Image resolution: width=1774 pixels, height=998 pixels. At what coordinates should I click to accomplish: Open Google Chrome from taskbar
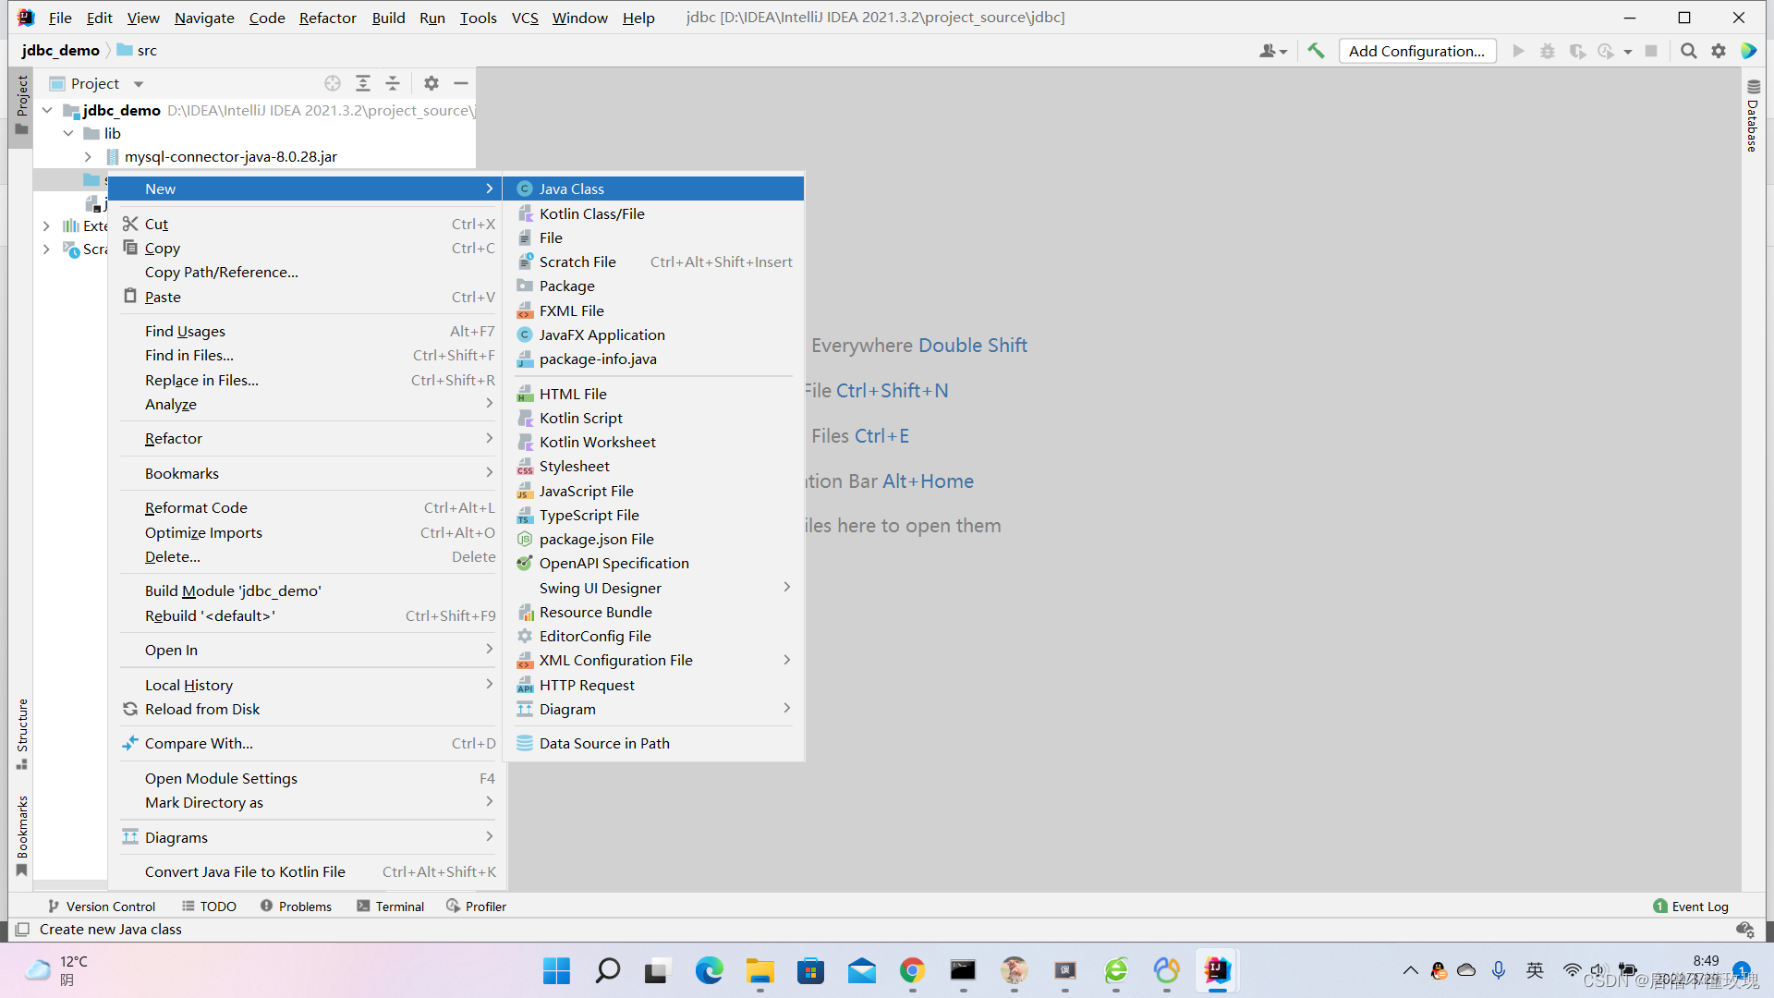[x=912, y=970]
